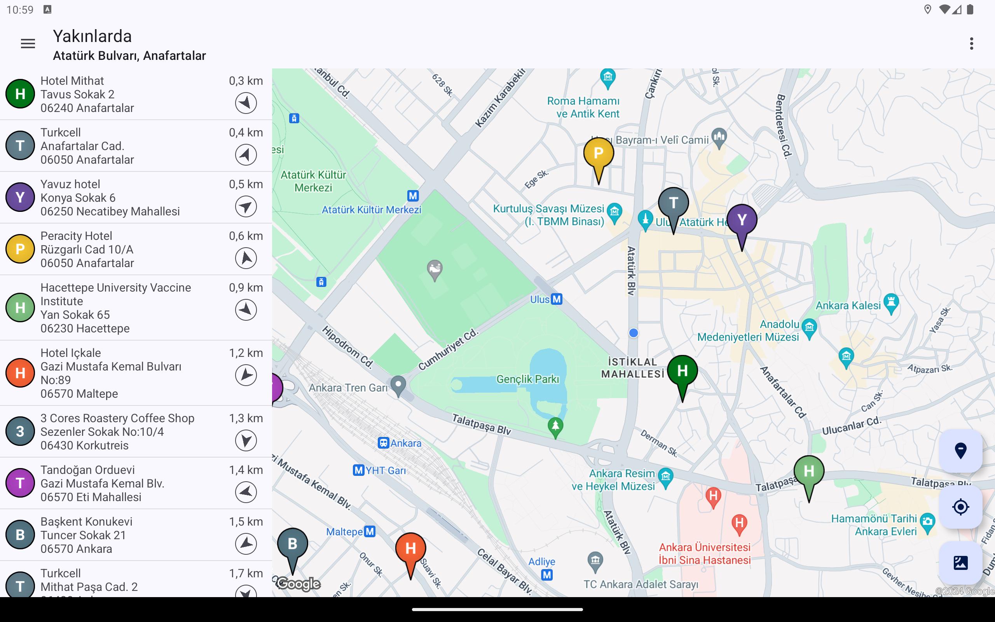This screenshot has height=622, width=995.
Task: Tap the my-location crosshair button
Action: pyautogui.click(x=960, y=507)
